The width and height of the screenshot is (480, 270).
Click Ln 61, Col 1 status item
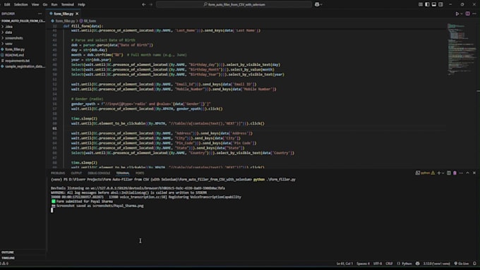coord(344,264)
